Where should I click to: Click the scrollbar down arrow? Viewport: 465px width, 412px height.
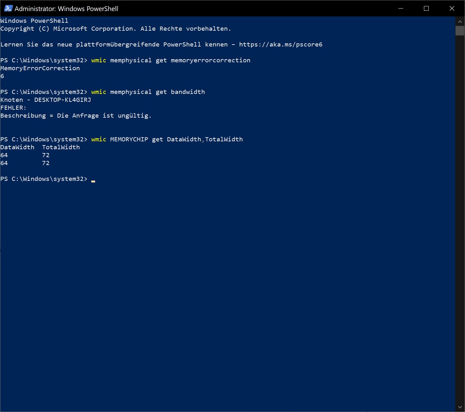tap(460, 407)
